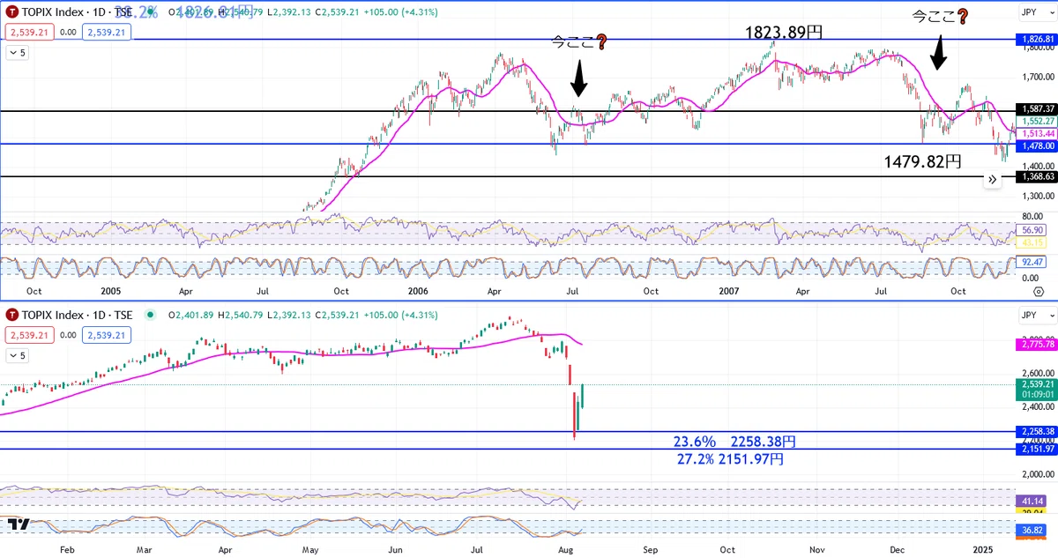Click the red sell price 2,539.21 in upper chart
This screenshot has height=558, width=1058.
pyautogui.click(x=30, y=32)
